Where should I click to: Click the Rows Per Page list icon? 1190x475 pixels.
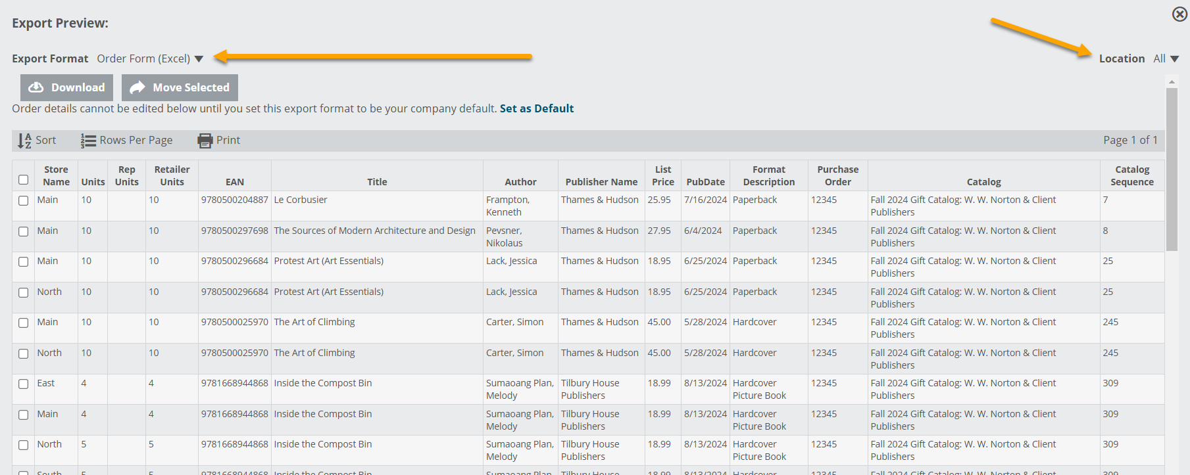click(x=88, y=141)
